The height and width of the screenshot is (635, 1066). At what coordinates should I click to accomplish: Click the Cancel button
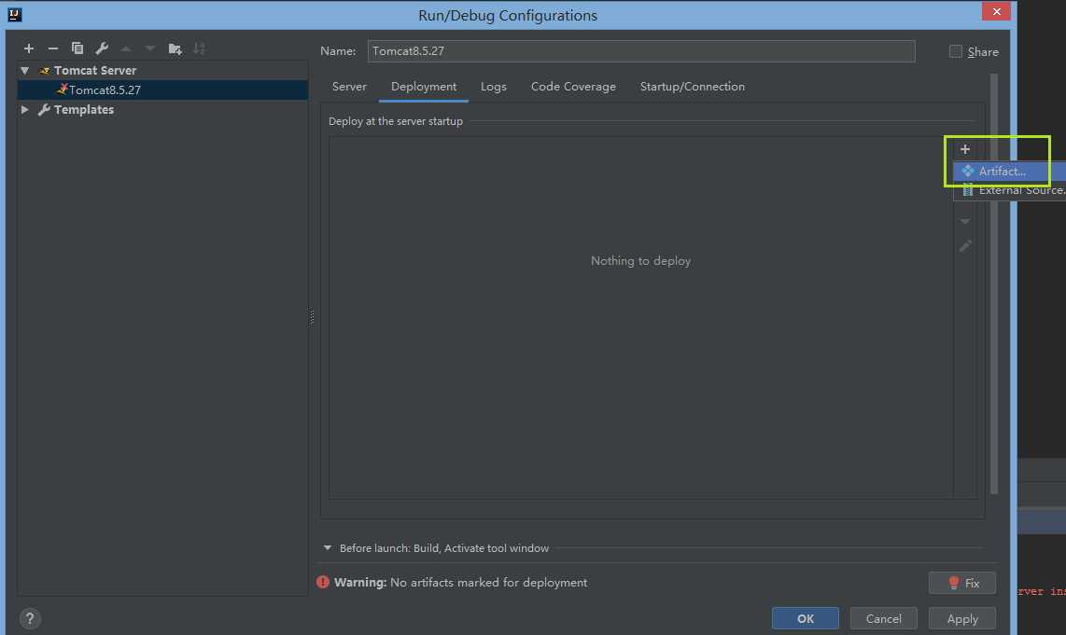point(883,619)
